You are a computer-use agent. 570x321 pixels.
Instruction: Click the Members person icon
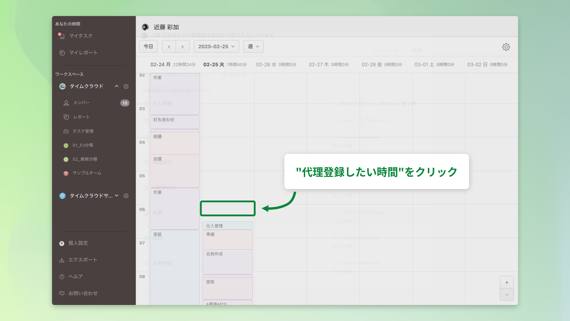tap(66, 103)
